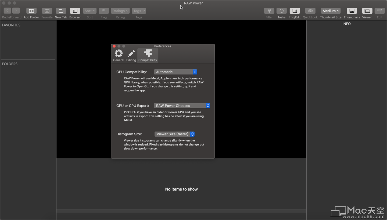Select the Compatibility preferences tab

pyautogui.click(x=148, y=55)
